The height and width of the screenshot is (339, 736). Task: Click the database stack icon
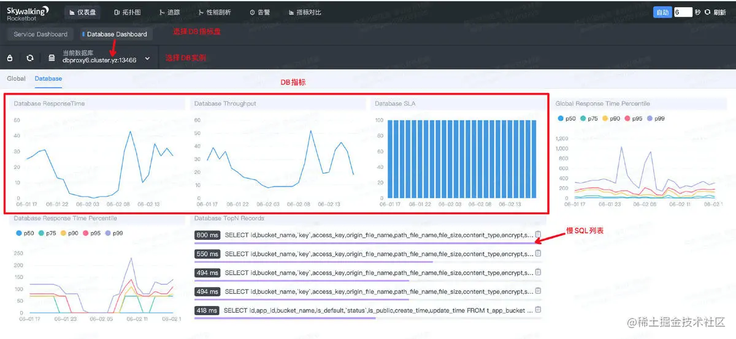[52, 58]
